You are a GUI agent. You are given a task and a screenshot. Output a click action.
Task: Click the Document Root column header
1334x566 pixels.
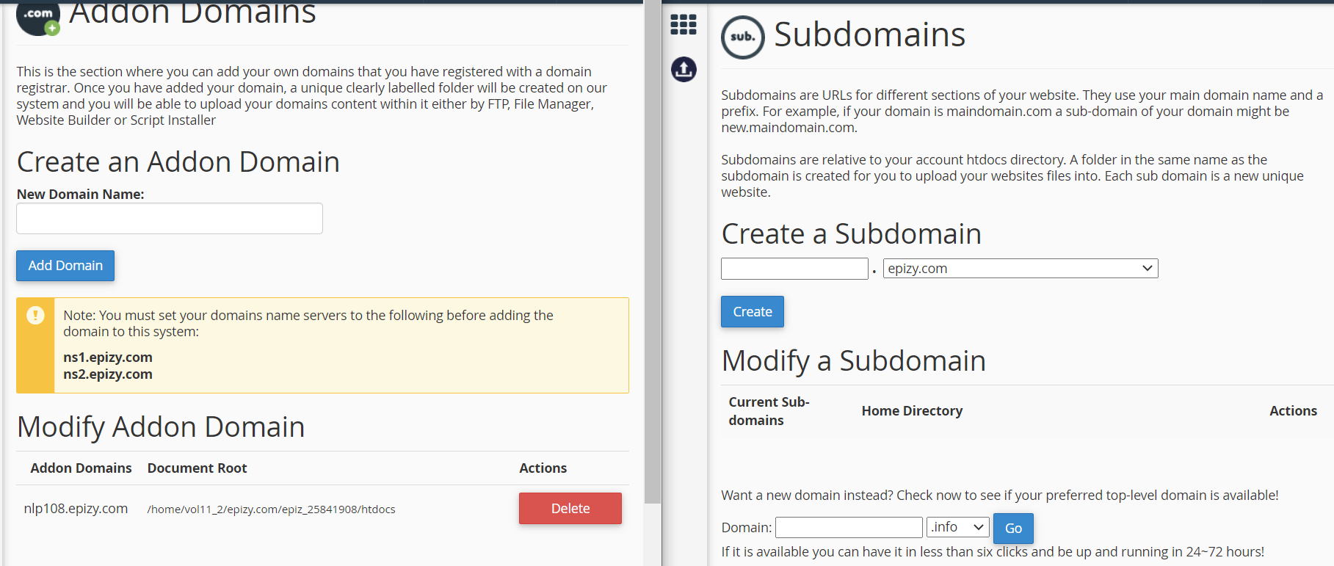tap(197, 468)
